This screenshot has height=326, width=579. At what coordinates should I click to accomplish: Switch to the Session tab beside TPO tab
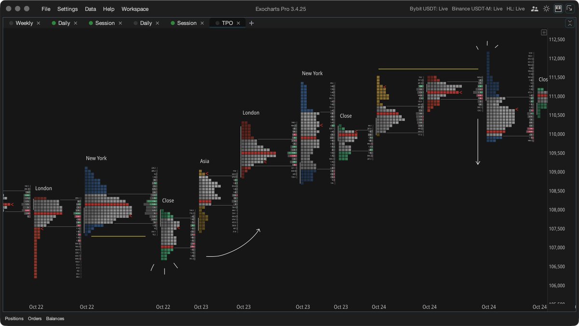click(187, 23)
